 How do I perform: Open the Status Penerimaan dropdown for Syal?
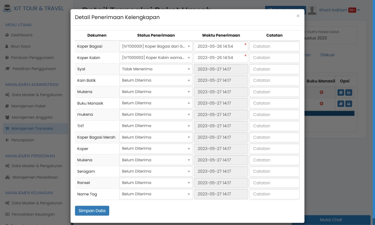click(x=156, y=69)
